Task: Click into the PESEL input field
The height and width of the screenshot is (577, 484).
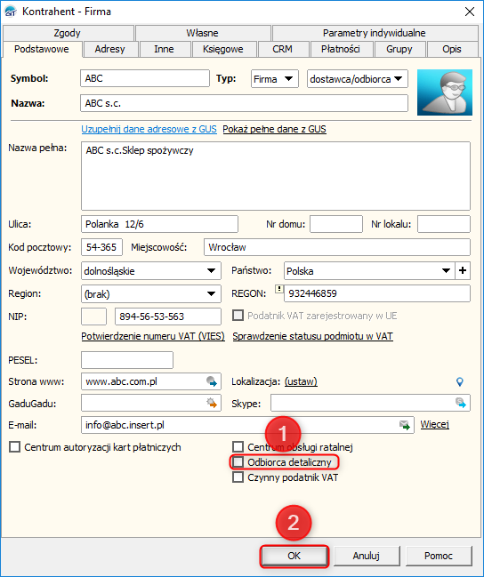Action: pyautogui.click(x=127, y=360)
